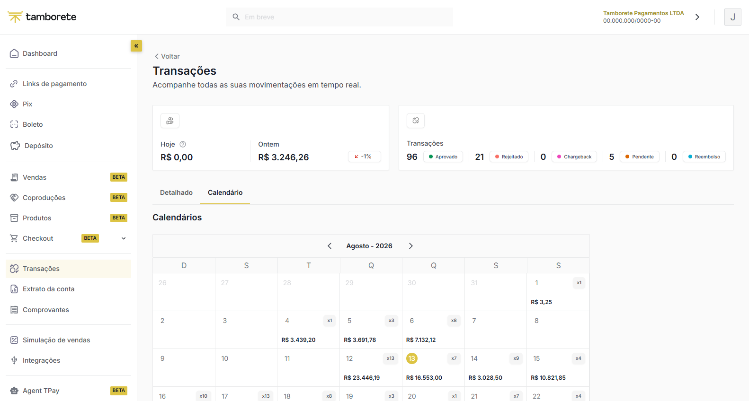Image resolution: width=749 pixels, height=401 pixels.
Task: Click the 00.000.000/0000-00 CNPJ number
Action: coord(632,21)
